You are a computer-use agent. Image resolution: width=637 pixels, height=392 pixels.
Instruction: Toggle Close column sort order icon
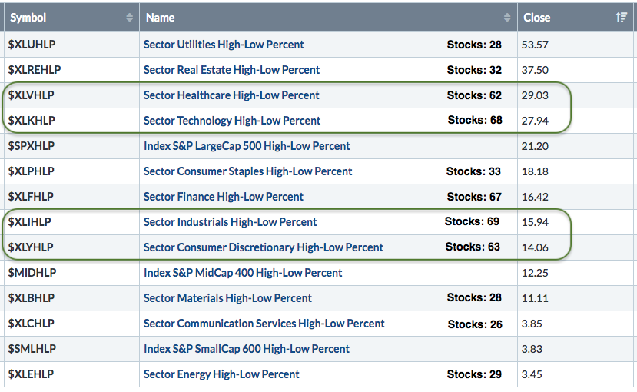click(622, 18)
